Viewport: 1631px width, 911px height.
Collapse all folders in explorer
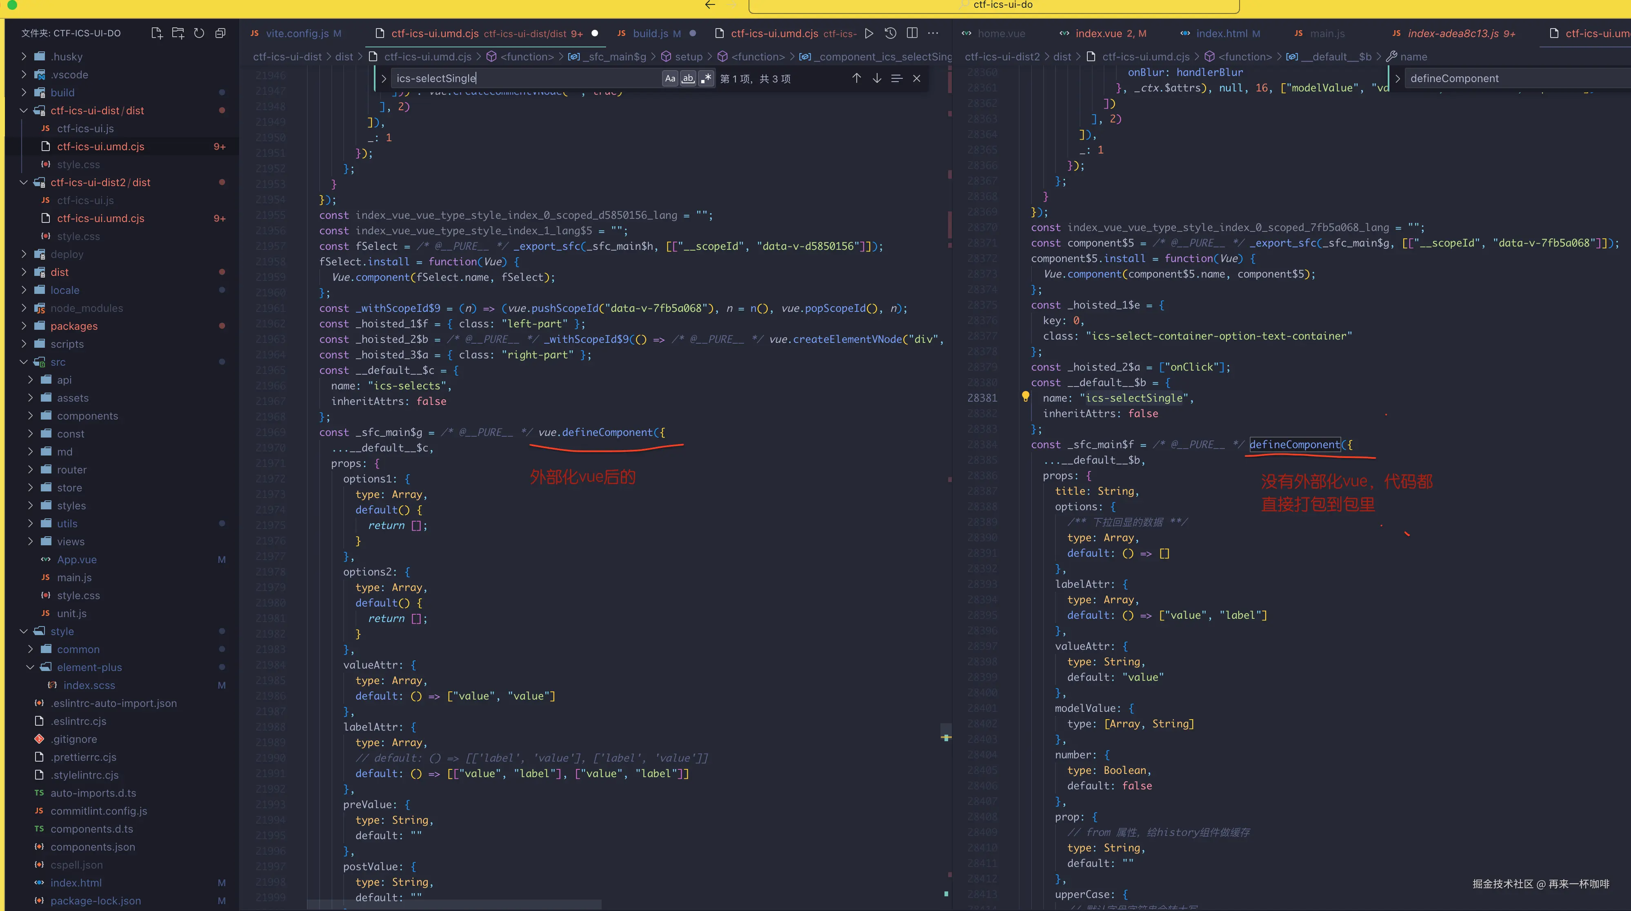[x=220, y=33]
